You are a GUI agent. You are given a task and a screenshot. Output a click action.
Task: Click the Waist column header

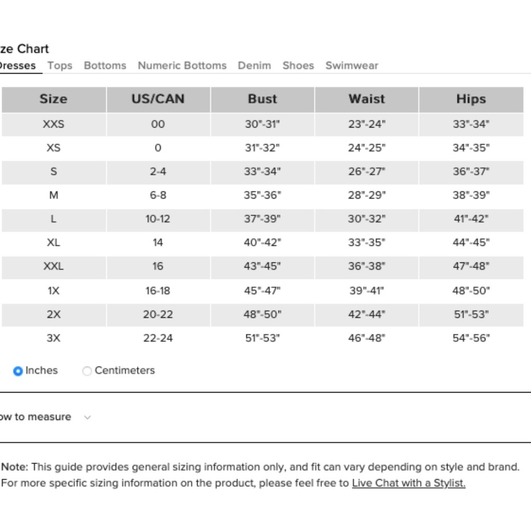click(367, 99)
